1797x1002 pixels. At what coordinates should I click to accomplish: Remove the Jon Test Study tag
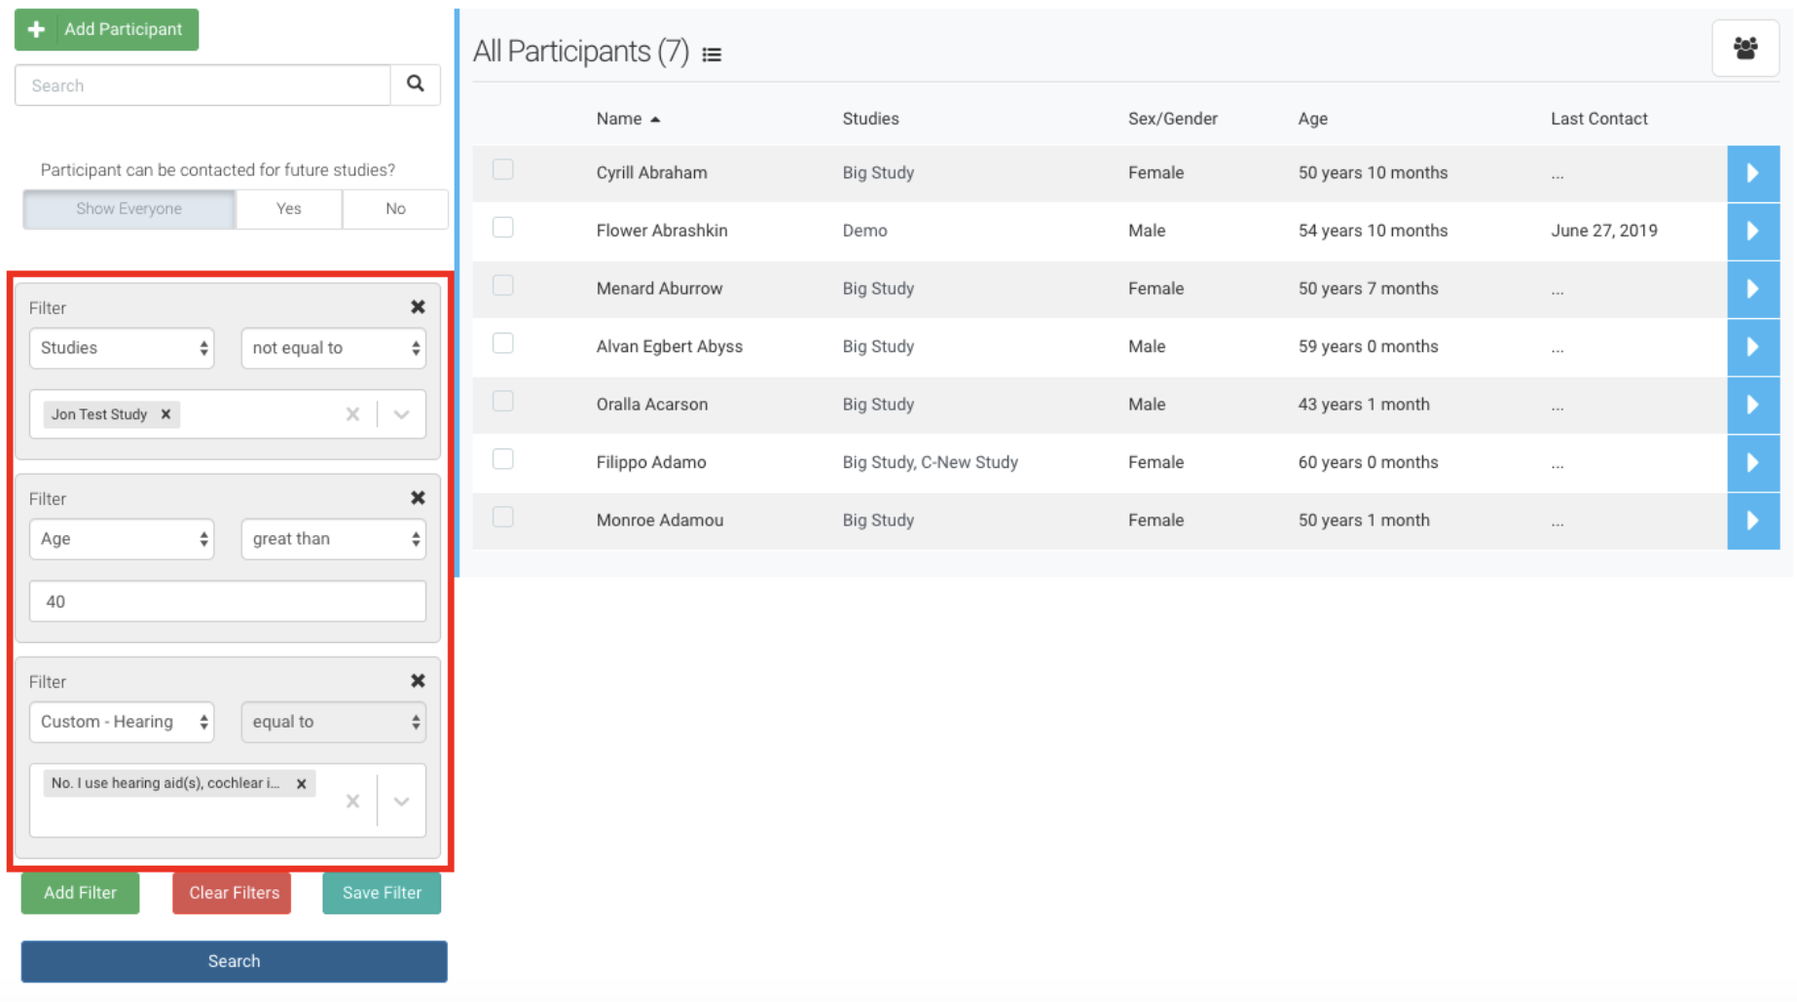pos(166,414)
